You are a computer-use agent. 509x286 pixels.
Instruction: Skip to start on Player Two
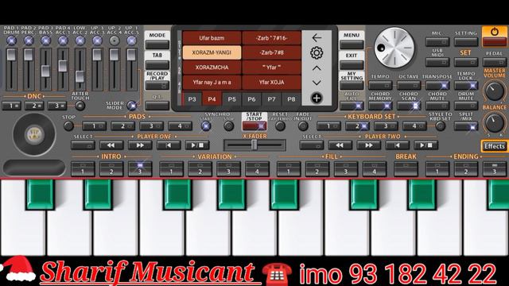tap(397, 145)
